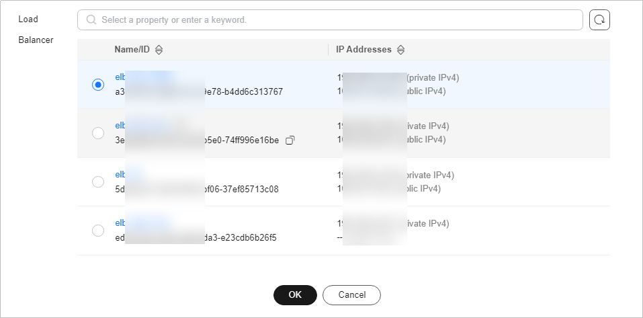This screenshot has width=643, height=318.
Task: Select load balancer radio ending 37ef85713c08
Action: coord(98,182)
